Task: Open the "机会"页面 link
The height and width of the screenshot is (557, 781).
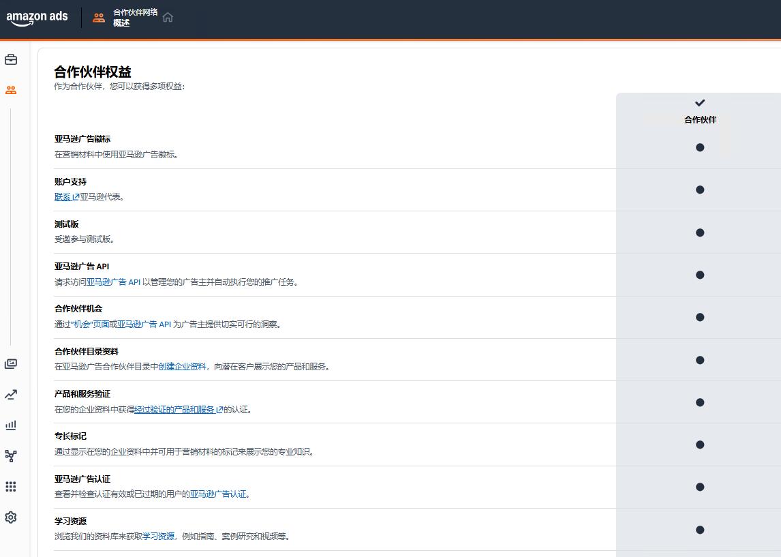Action: (x=90, y=325)
